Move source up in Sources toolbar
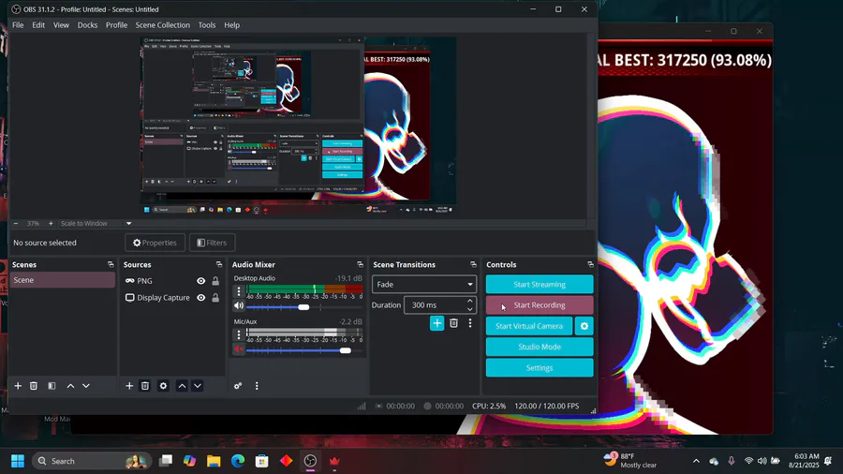Image resolution: width=843 pixels, height=474 pixels. (183, 386)
